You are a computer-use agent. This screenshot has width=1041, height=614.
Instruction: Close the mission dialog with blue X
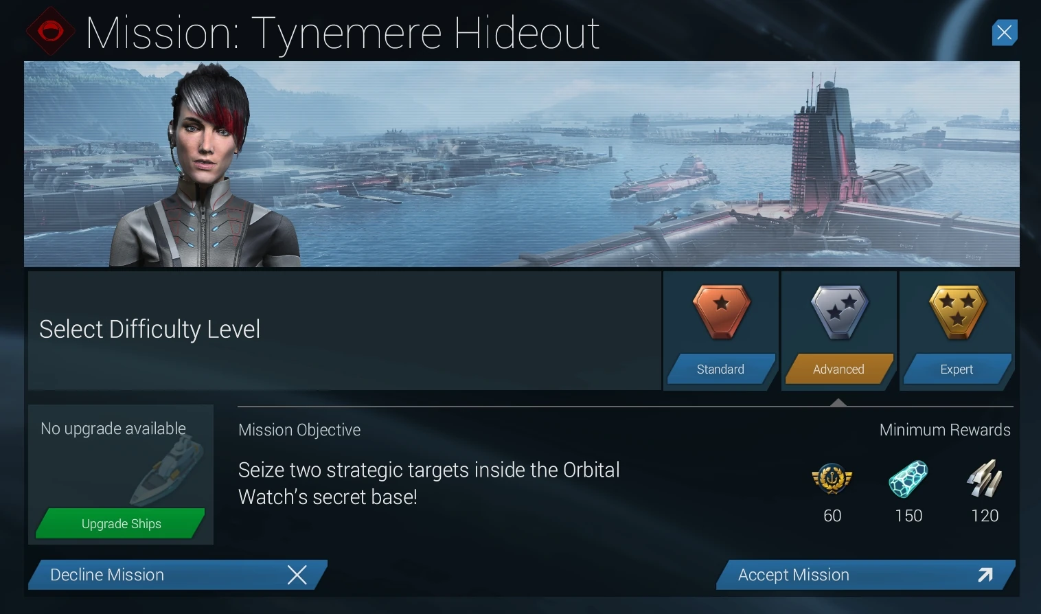click(x=1005, y=32)
